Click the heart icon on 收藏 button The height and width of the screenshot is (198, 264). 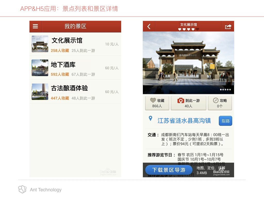click(153, 100)
